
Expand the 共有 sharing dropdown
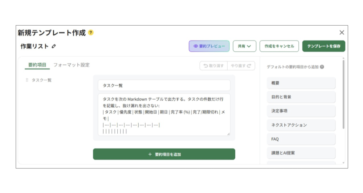click(x=244, y=46)
